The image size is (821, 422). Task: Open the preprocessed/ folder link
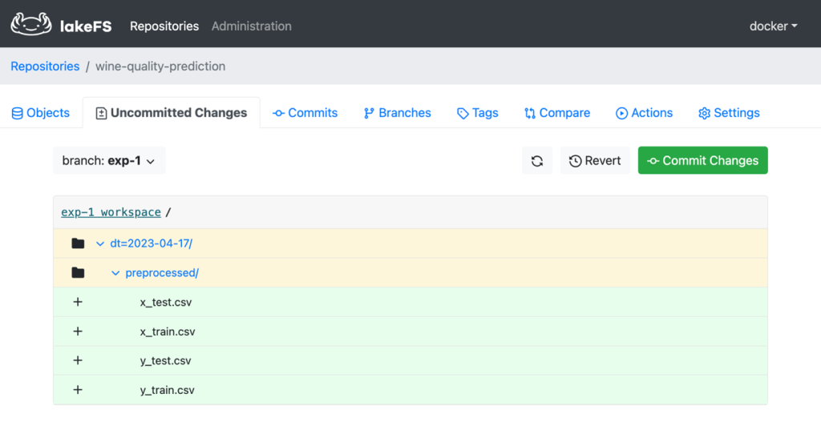click(x=162, y=273)
